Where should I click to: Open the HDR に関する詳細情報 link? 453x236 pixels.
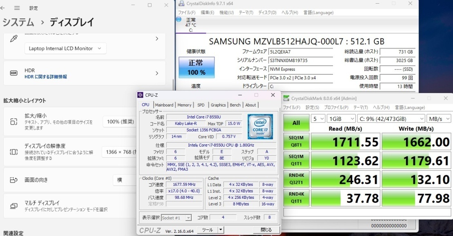(46, 77)
